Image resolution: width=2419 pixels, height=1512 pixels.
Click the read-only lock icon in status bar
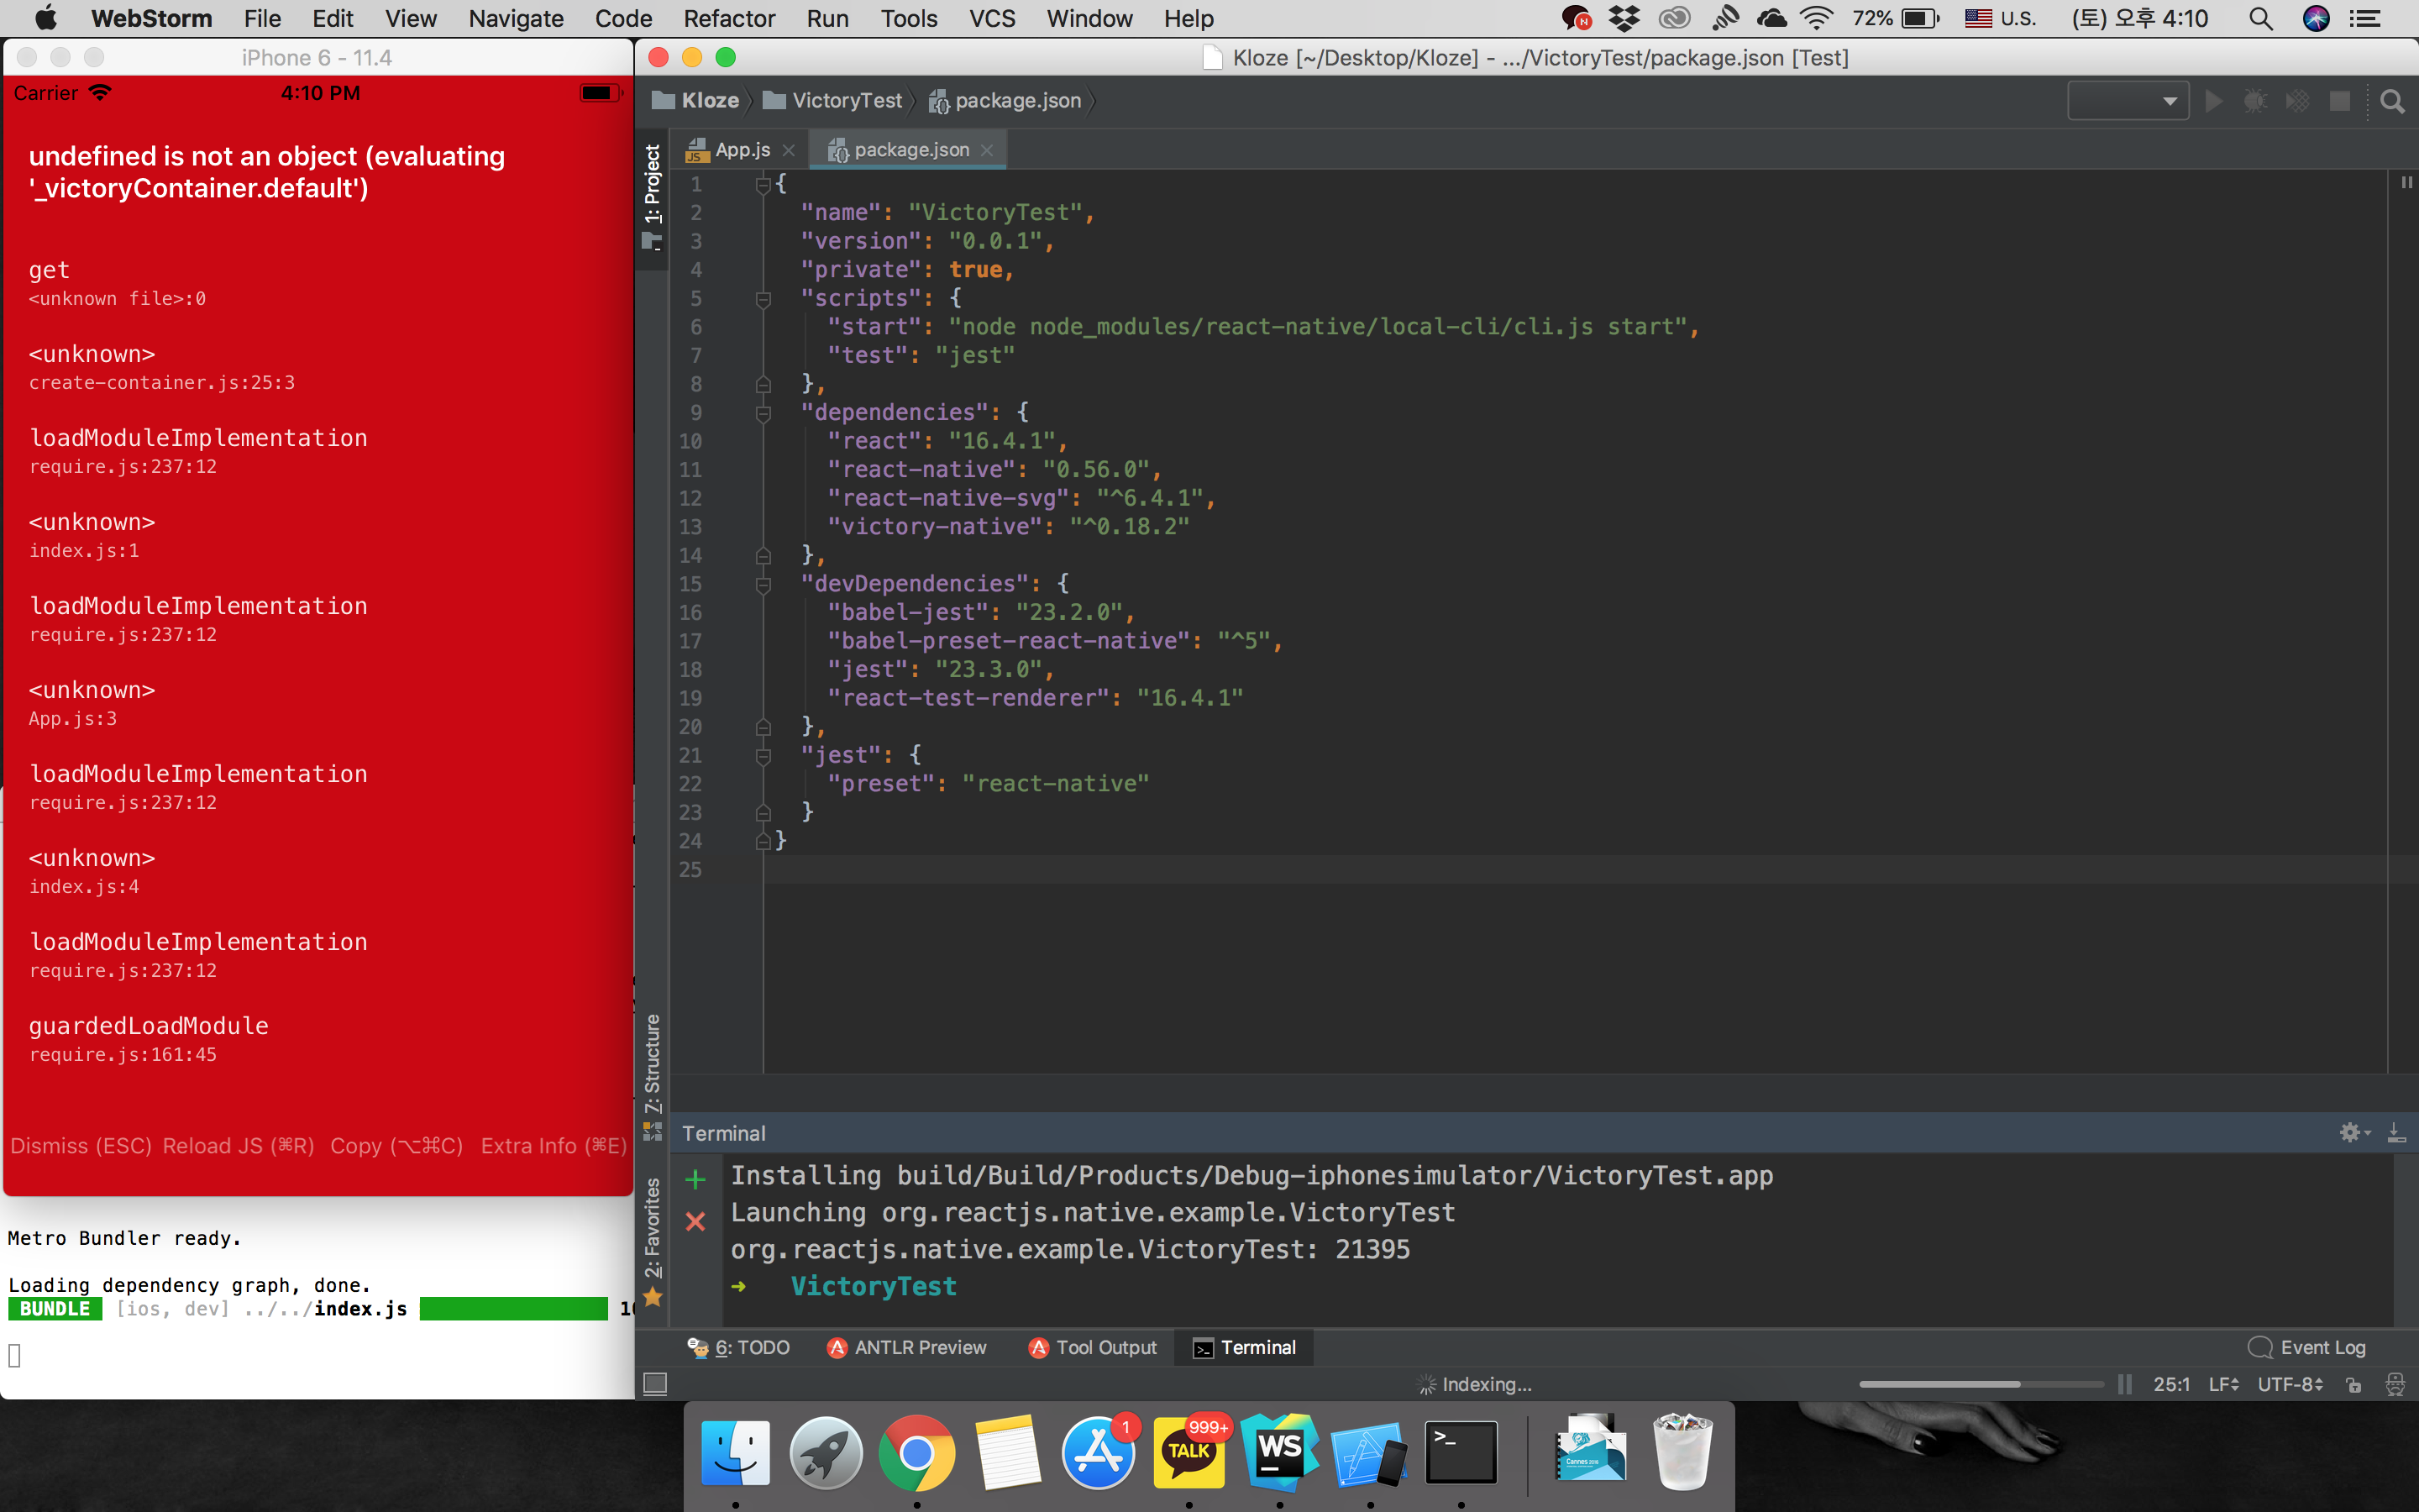click(x=2354, y=1384)
